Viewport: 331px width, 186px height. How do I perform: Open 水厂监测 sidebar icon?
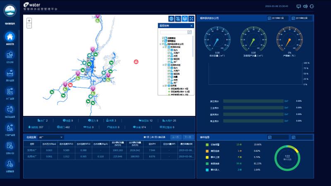tap(10, 91)
